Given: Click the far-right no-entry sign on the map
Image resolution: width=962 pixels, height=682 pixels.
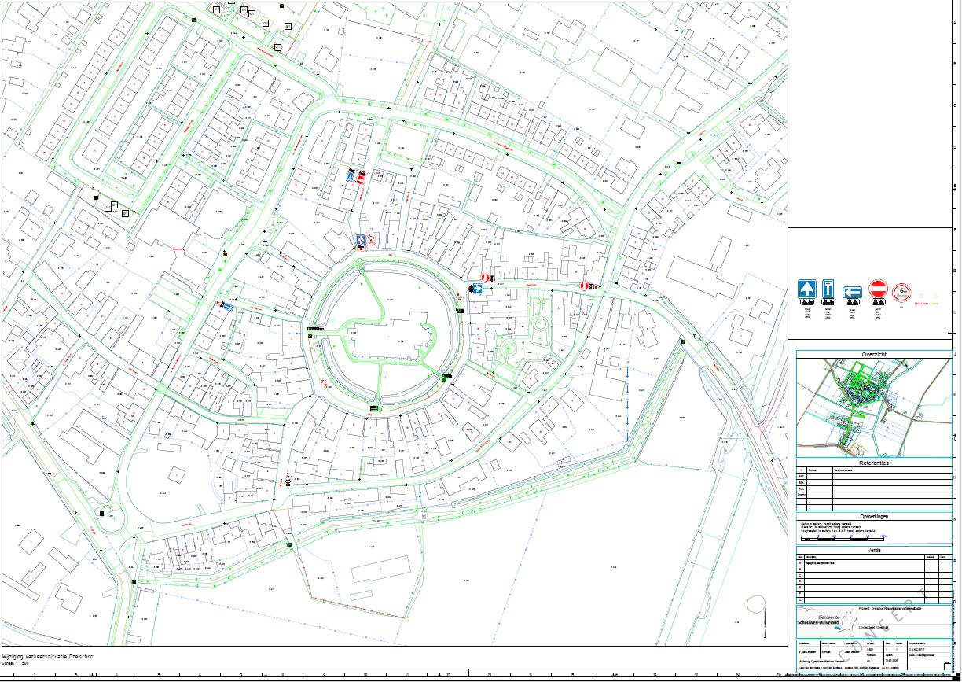Looking at the screenshot, I should [585, 286].
